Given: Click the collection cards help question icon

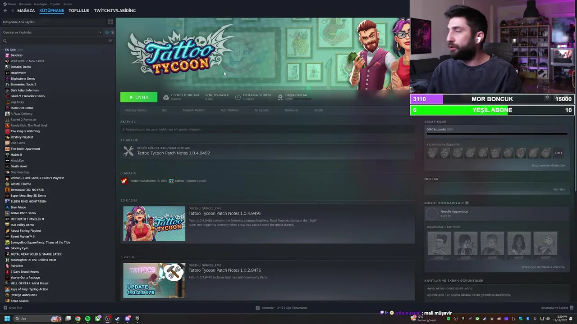Looking at the screenshot, I should [467, 203].
